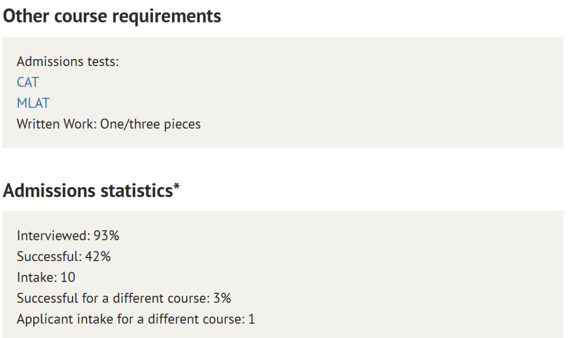The width and height of the screenshot is (568, 338).
Task: Select the 3% different course value
Action: pyautogui.click(x=222, y=298)
